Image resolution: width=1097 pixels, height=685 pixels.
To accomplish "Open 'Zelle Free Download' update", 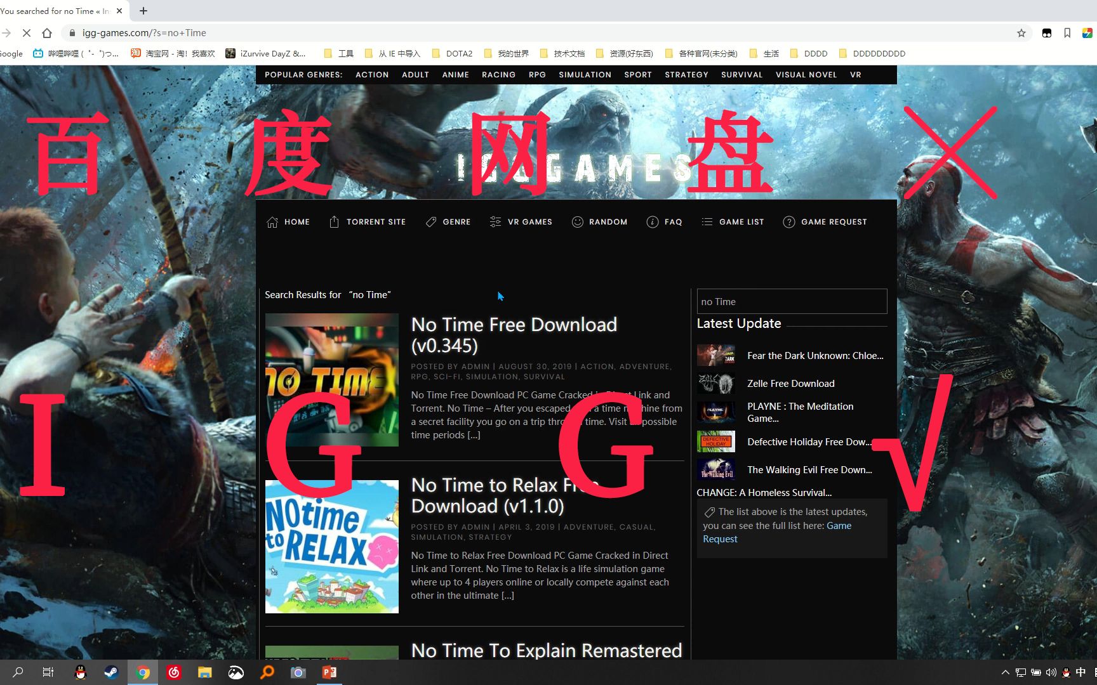I will click(790, 384).
